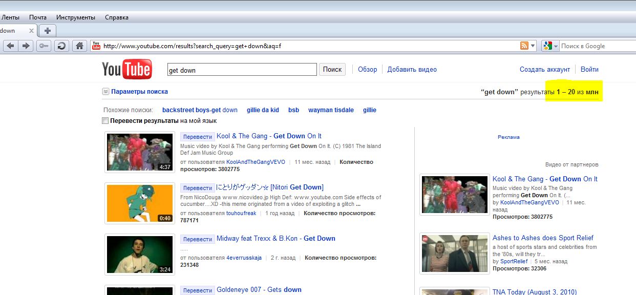Open the SportRelief channel link
Screen dimensions: 636x295
(514, 262)
